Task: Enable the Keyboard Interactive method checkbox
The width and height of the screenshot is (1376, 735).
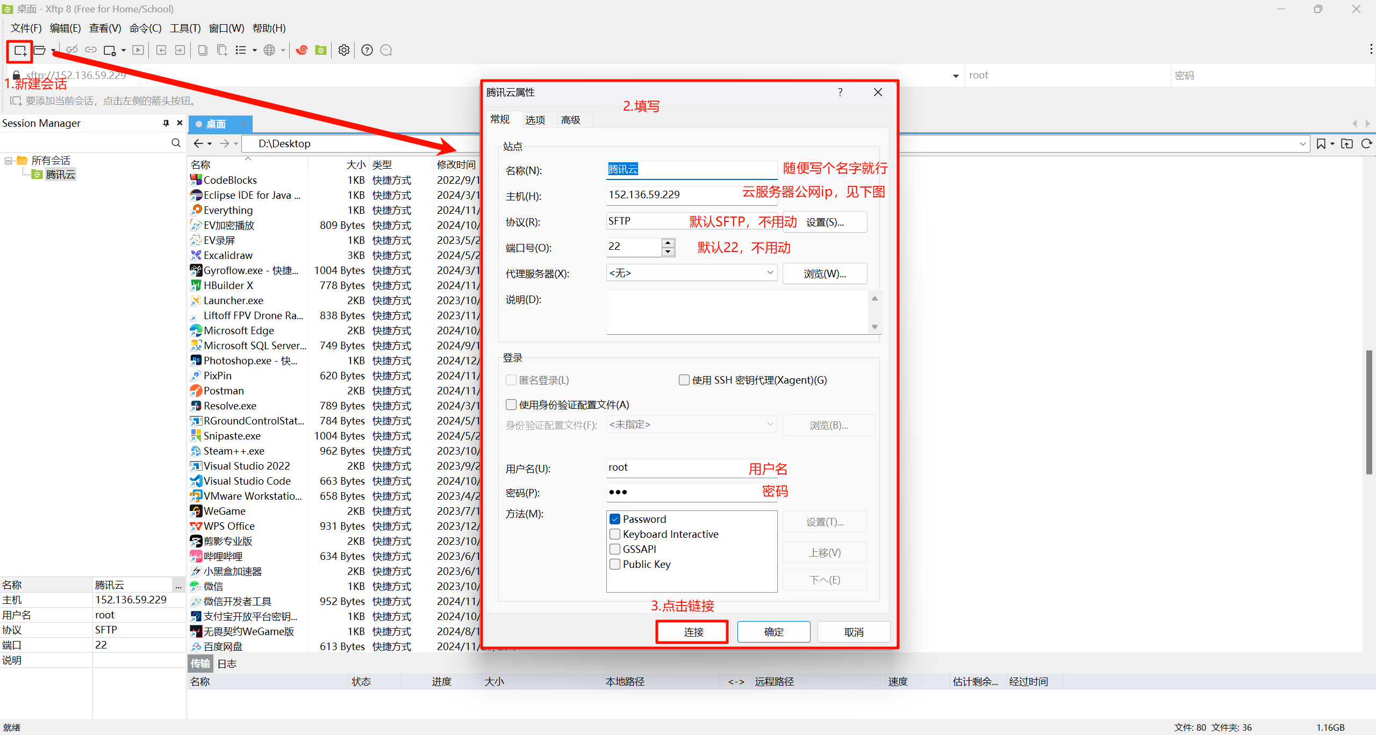Action: pyautogui.click(x=615, y=534)
